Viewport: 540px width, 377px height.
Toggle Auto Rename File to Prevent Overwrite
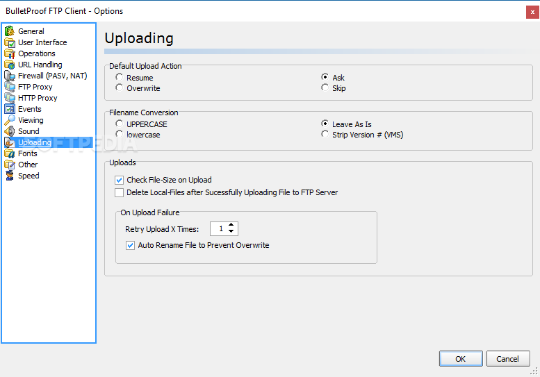(130, 245)
